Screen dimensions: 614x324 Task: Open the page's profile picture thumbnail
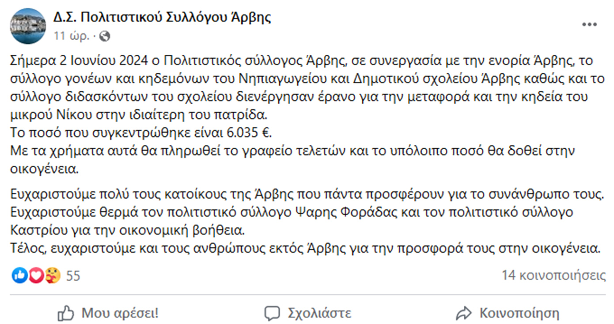(28, 26)
